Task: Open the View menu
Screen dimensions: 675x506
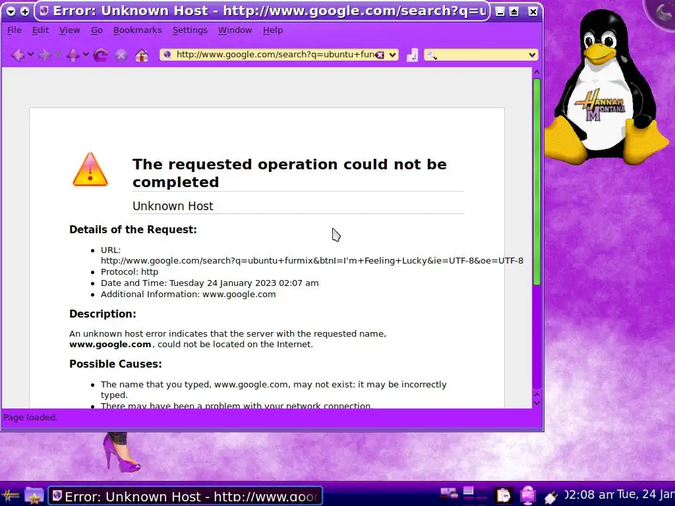Action: point(69,30)
